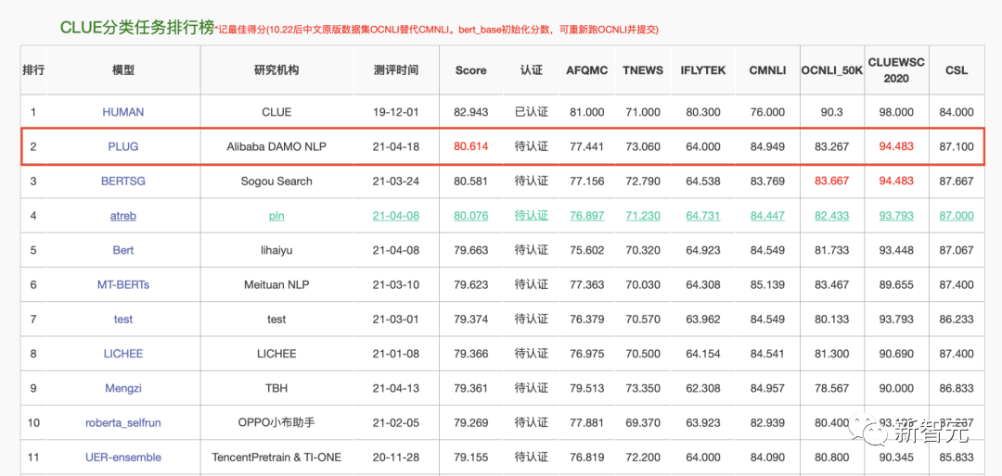Open the atreb model link
This screenshot has height=476, width=1002.
(x=122, y=216)
